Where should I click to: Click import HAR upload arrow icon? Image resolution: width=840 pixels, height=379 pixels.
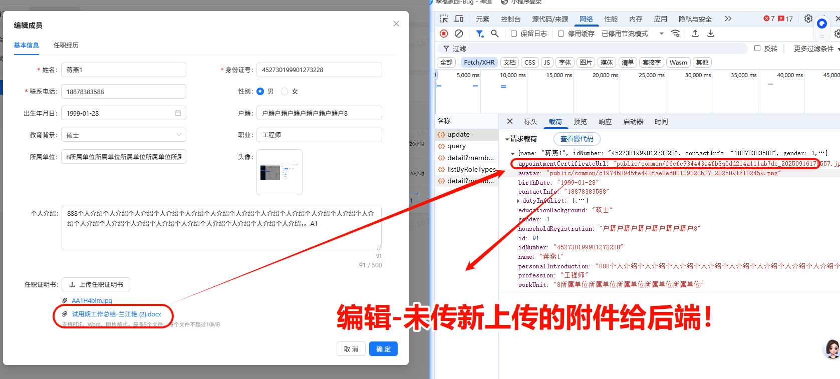pyautogui.click(x=695, y=34)
